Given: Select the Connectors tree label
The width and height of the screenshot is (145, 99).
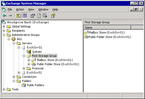Looking at the screenshot, I should [x=29, y=77].
